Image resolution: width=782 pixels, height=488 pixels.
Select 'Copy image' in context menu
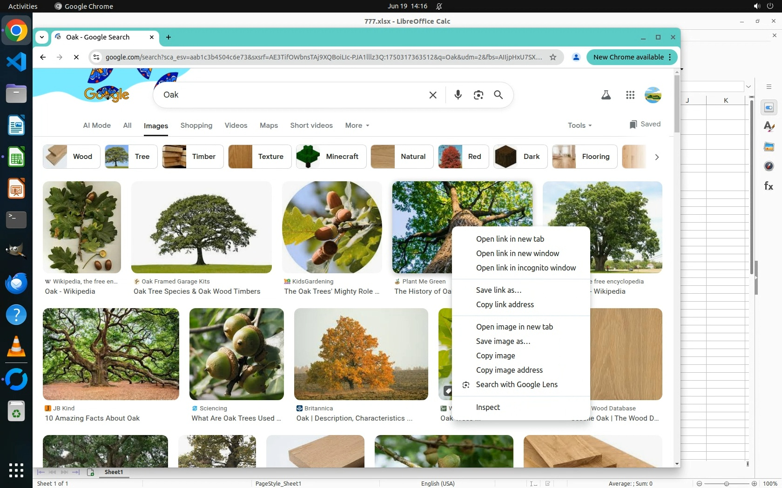tap(495, 356)
